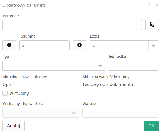This screenshot has height=133, width=161.
Task: Increase Kolumna with the plus icon
Action: pyautogui.click(x=80, y=45)
